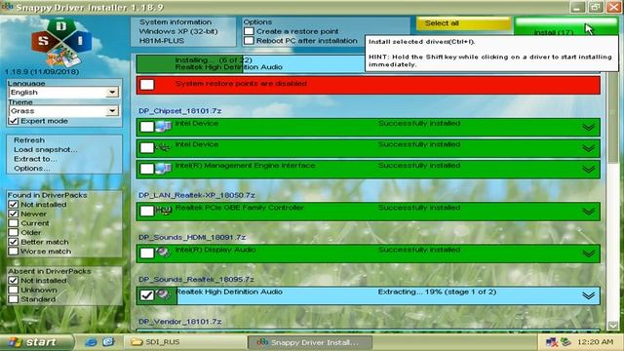Image resolution: width=624 pixels, height=351 pixels.
Task: Click the version text 1.18.9 (11/09/2018)
Action: (42, 71)
